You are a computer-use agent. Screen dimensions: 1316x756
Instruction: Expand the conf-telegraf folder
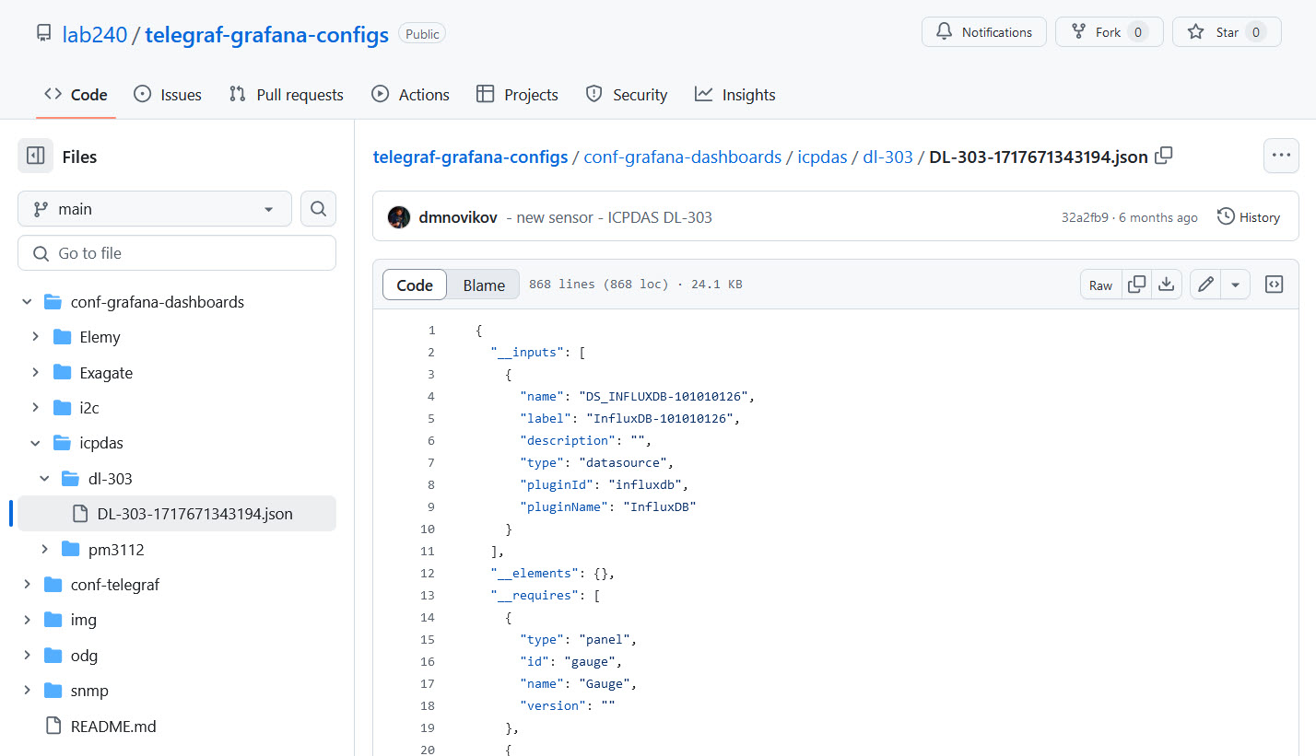28,584
